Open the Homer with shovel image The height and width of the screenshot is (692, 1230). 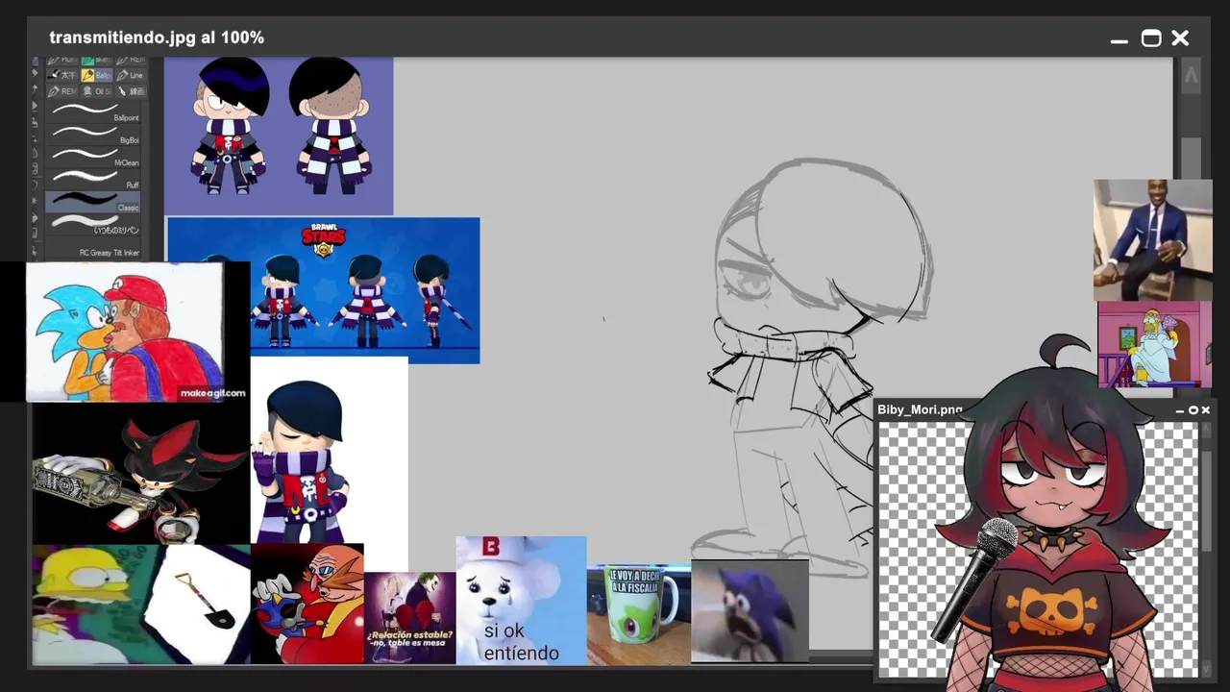(x=141, y=605)
